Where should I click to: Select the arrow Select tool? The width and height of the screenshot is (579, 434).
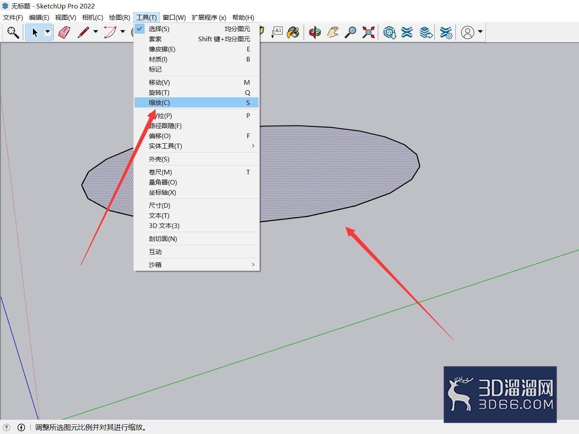pyautogui.click(x=35, y=32)
